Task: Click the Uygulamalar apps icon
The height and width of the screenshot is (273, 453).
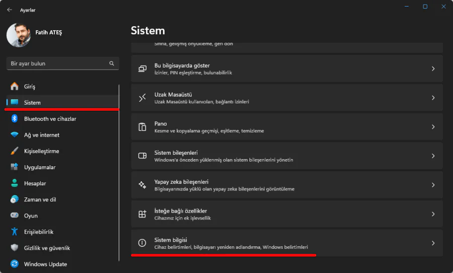Action: pyautogui.click(x=15, y=167)
